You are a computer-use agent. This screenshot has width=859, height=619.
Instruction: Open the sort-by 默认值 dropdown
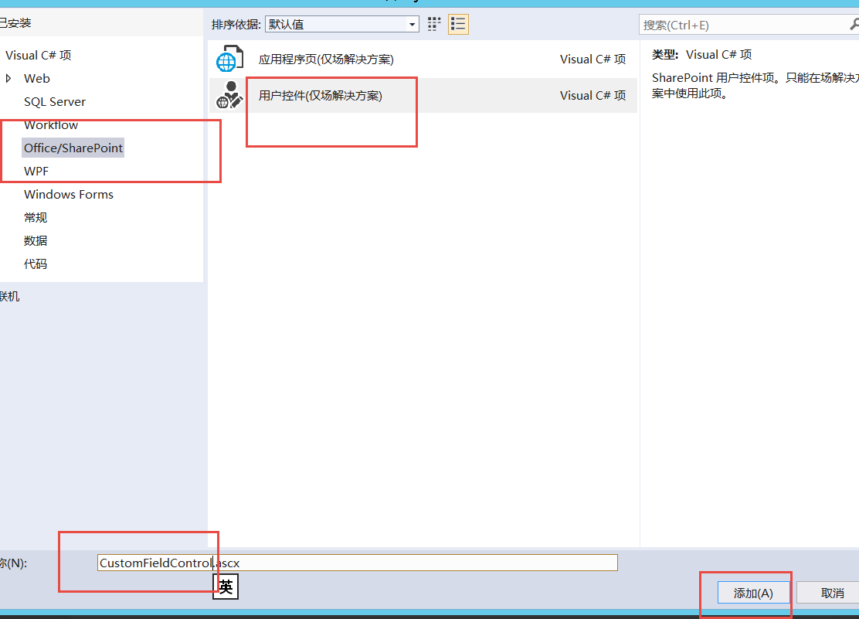pyautogui.click(x=342, y=24)
